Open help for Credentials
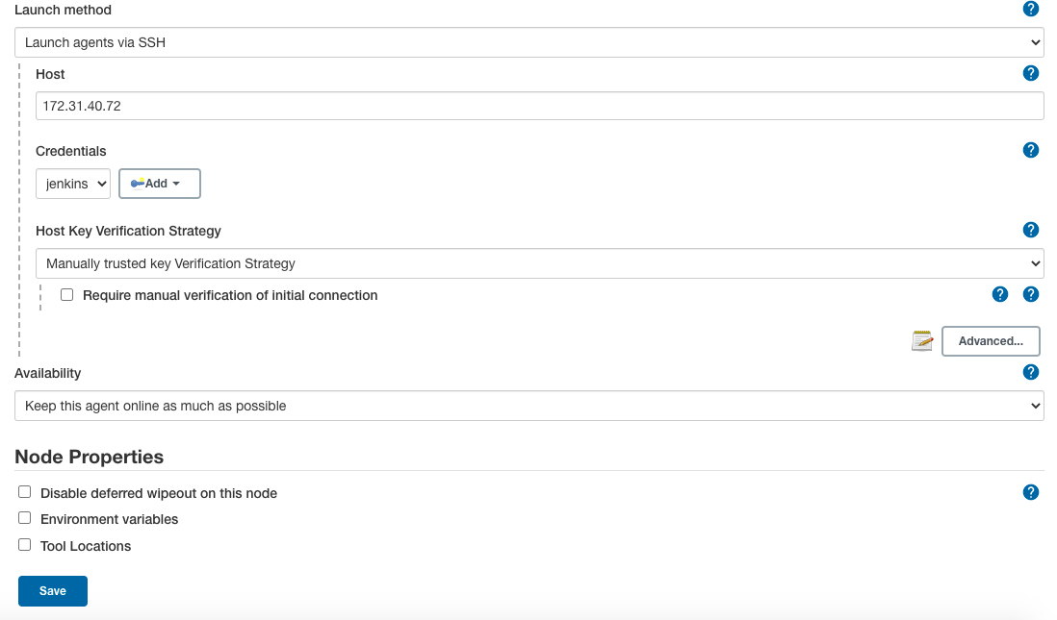 pyautogui.click(x=1031, y=150)
